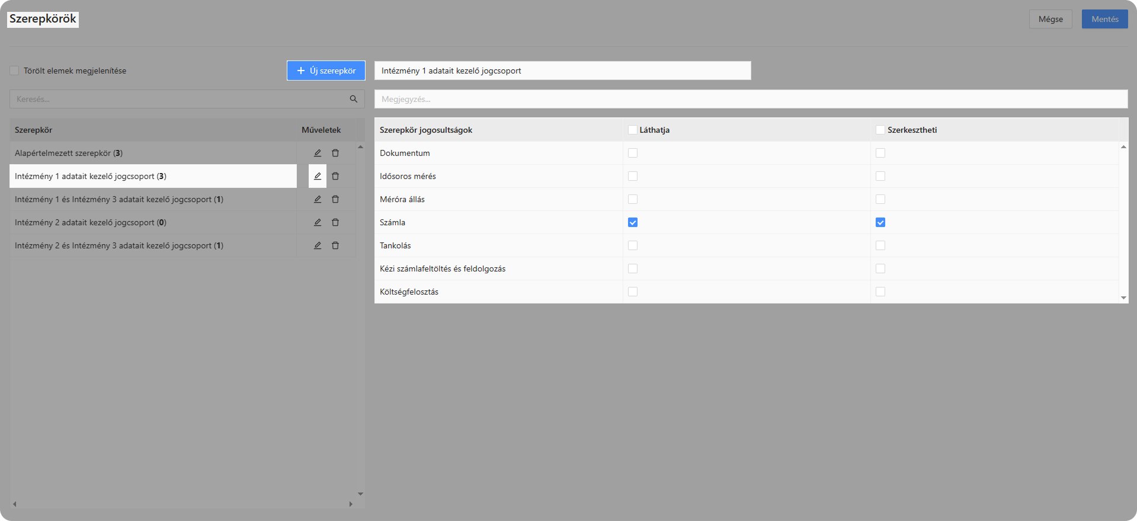Uncheck Láthatja for Számla
This screenshot has width=1137, height=521.
(x=633, y=222)
